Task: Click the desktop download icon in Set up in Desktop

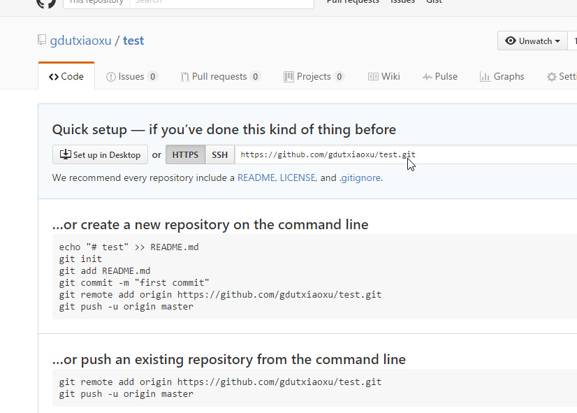Action: [x=65, y=154]
